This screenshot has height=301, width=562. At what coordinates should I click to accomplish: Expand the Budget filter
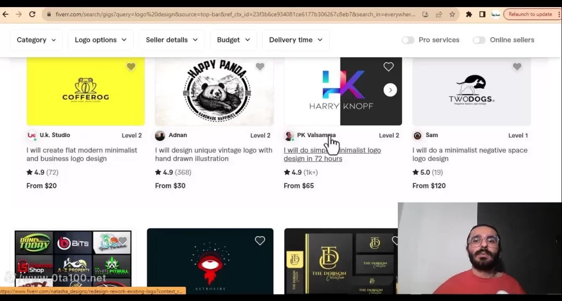click(x=234, y=40)
